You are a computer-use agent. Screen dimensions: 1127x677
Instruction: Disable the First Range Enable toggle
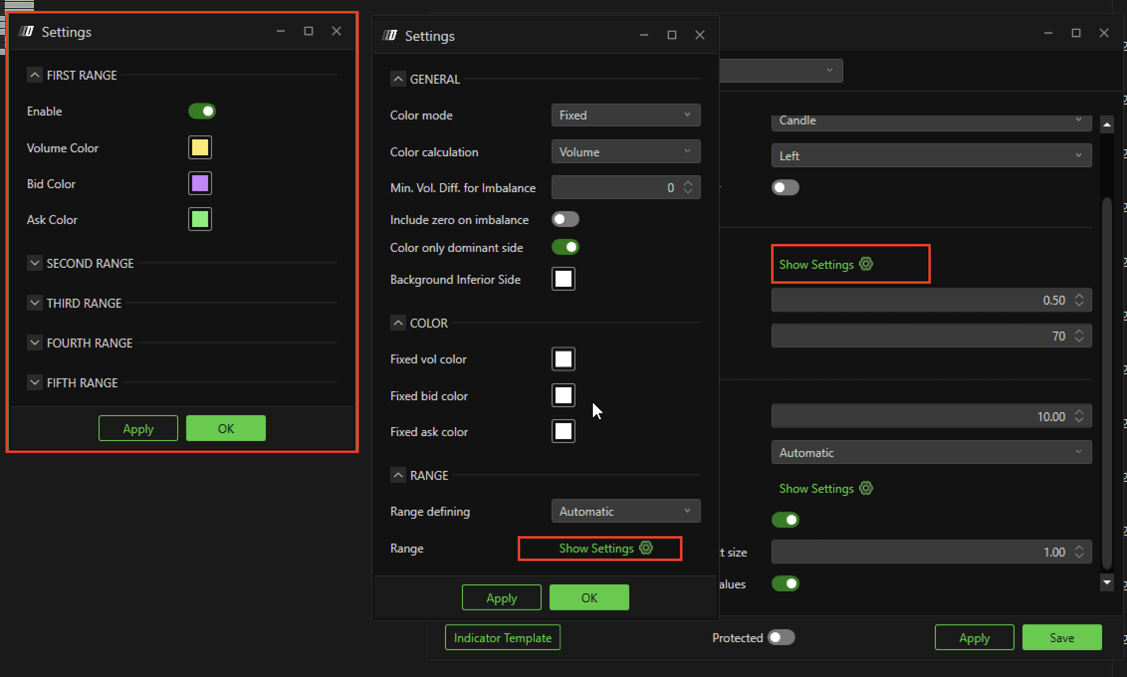202,111
